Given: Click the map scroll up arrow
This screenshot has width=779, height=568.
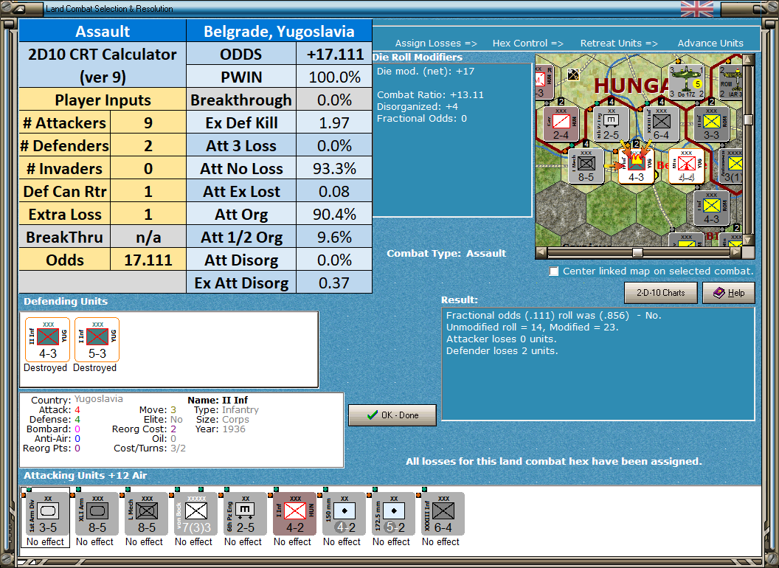Looking at the screenshot, I should 748,60.
